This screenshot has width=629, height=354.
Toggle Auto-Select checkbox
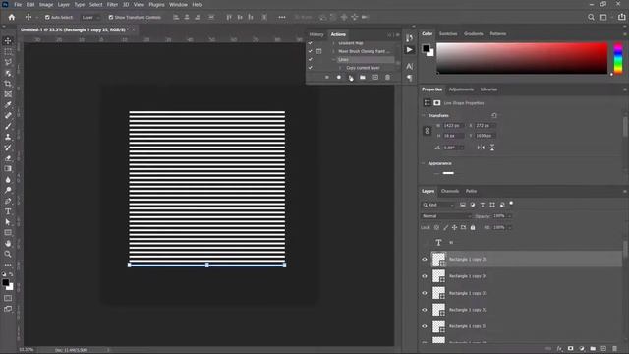point(47,18)
